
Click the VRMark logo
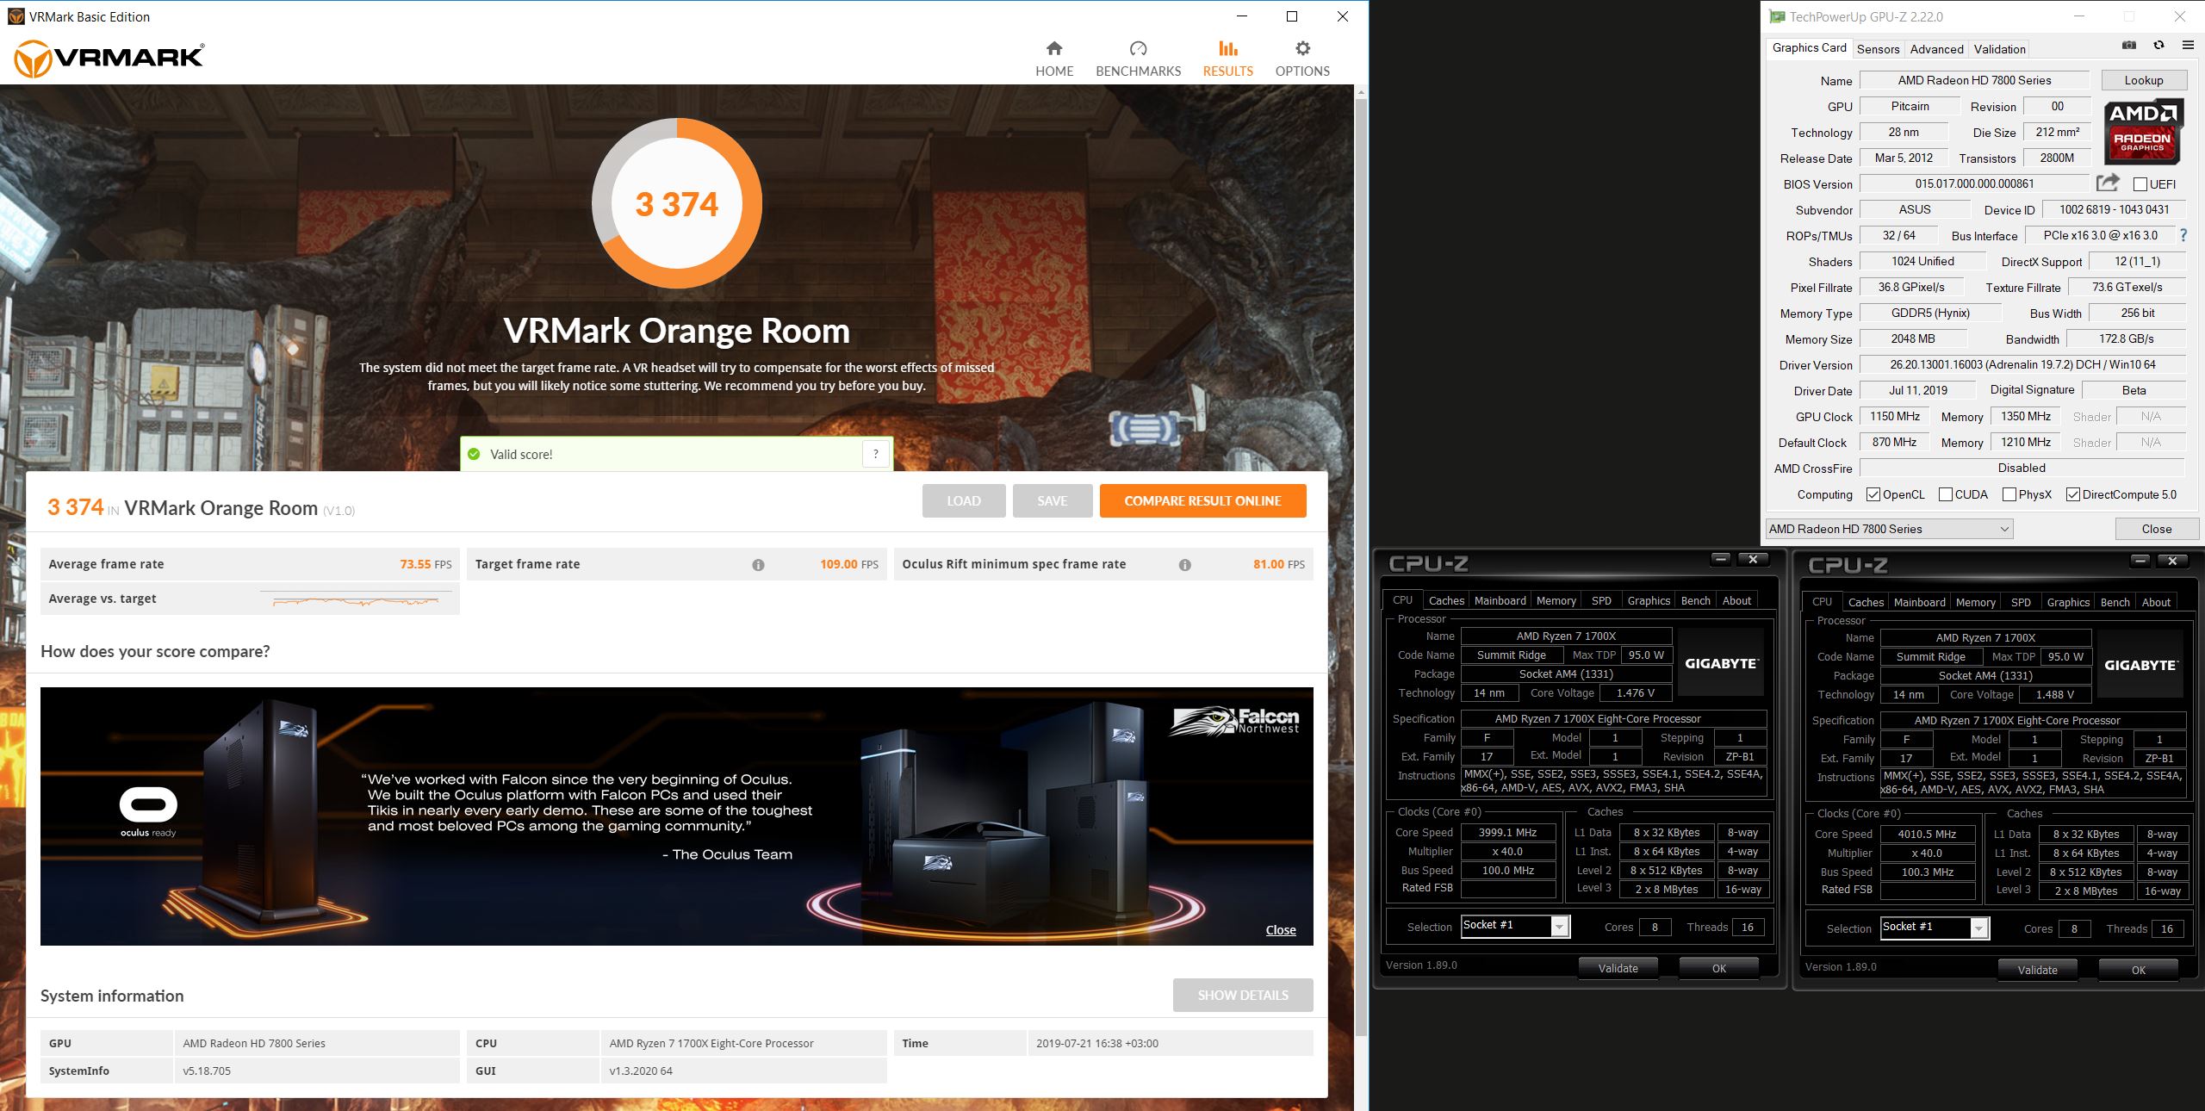109,59
